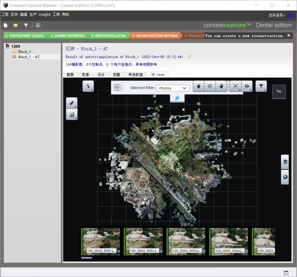Select the measurement ruler tool
Viewport: 297px width, 277px height.
71,103
